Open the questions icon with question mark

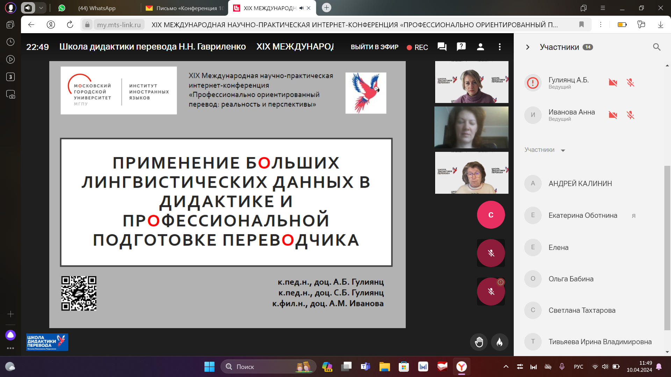coord(461,46)
